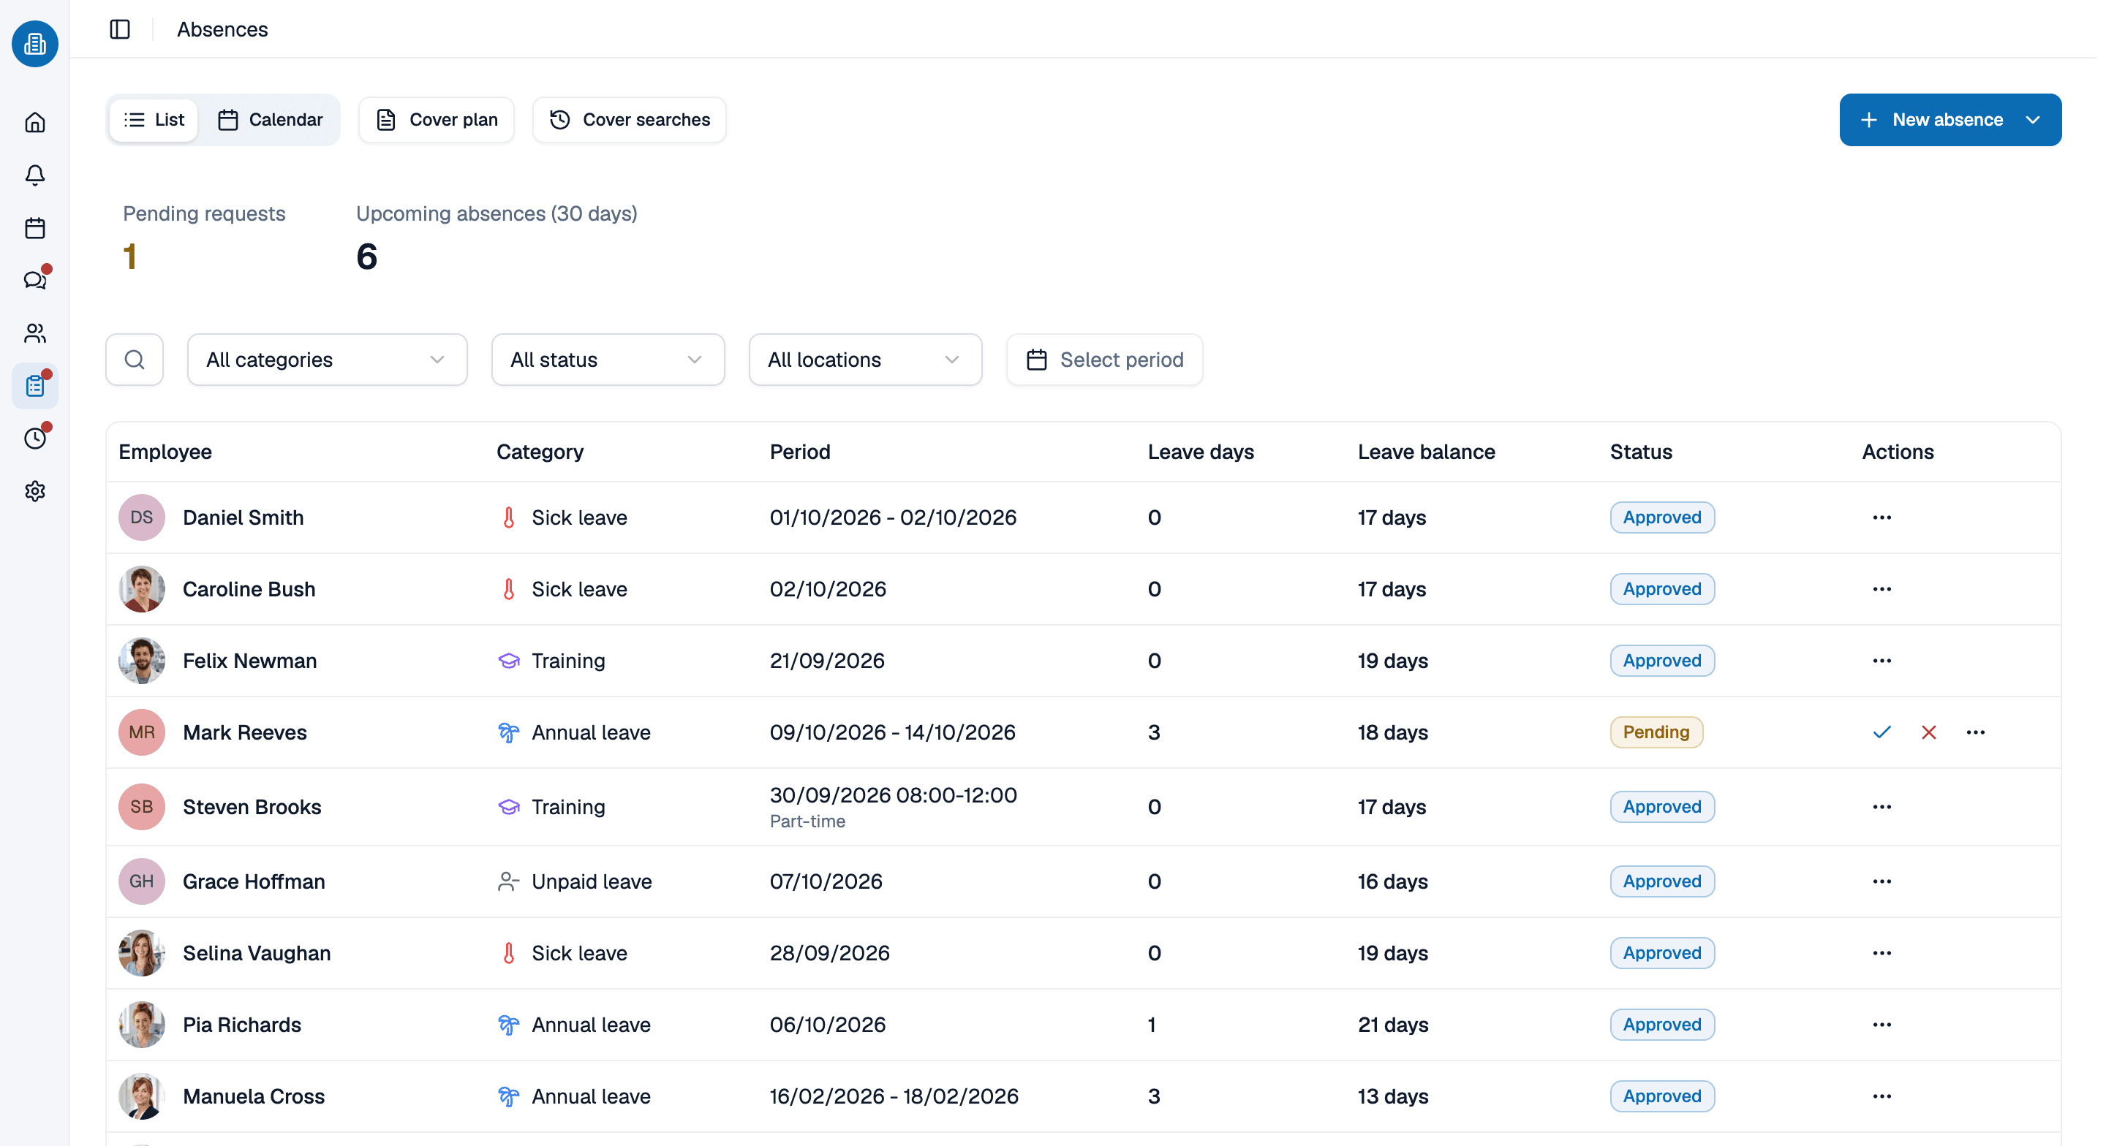Click Upcoming absences count 6

click(x=367, y=257)
